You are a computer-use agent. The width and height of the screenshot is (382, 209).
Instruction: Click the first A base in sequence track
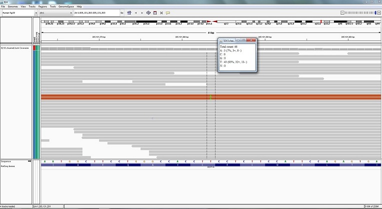45,161
